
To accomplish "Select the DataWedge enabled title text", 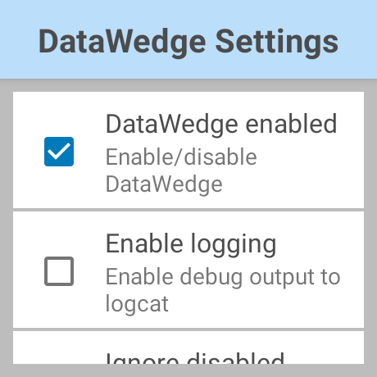I will [x=221, y=125].
